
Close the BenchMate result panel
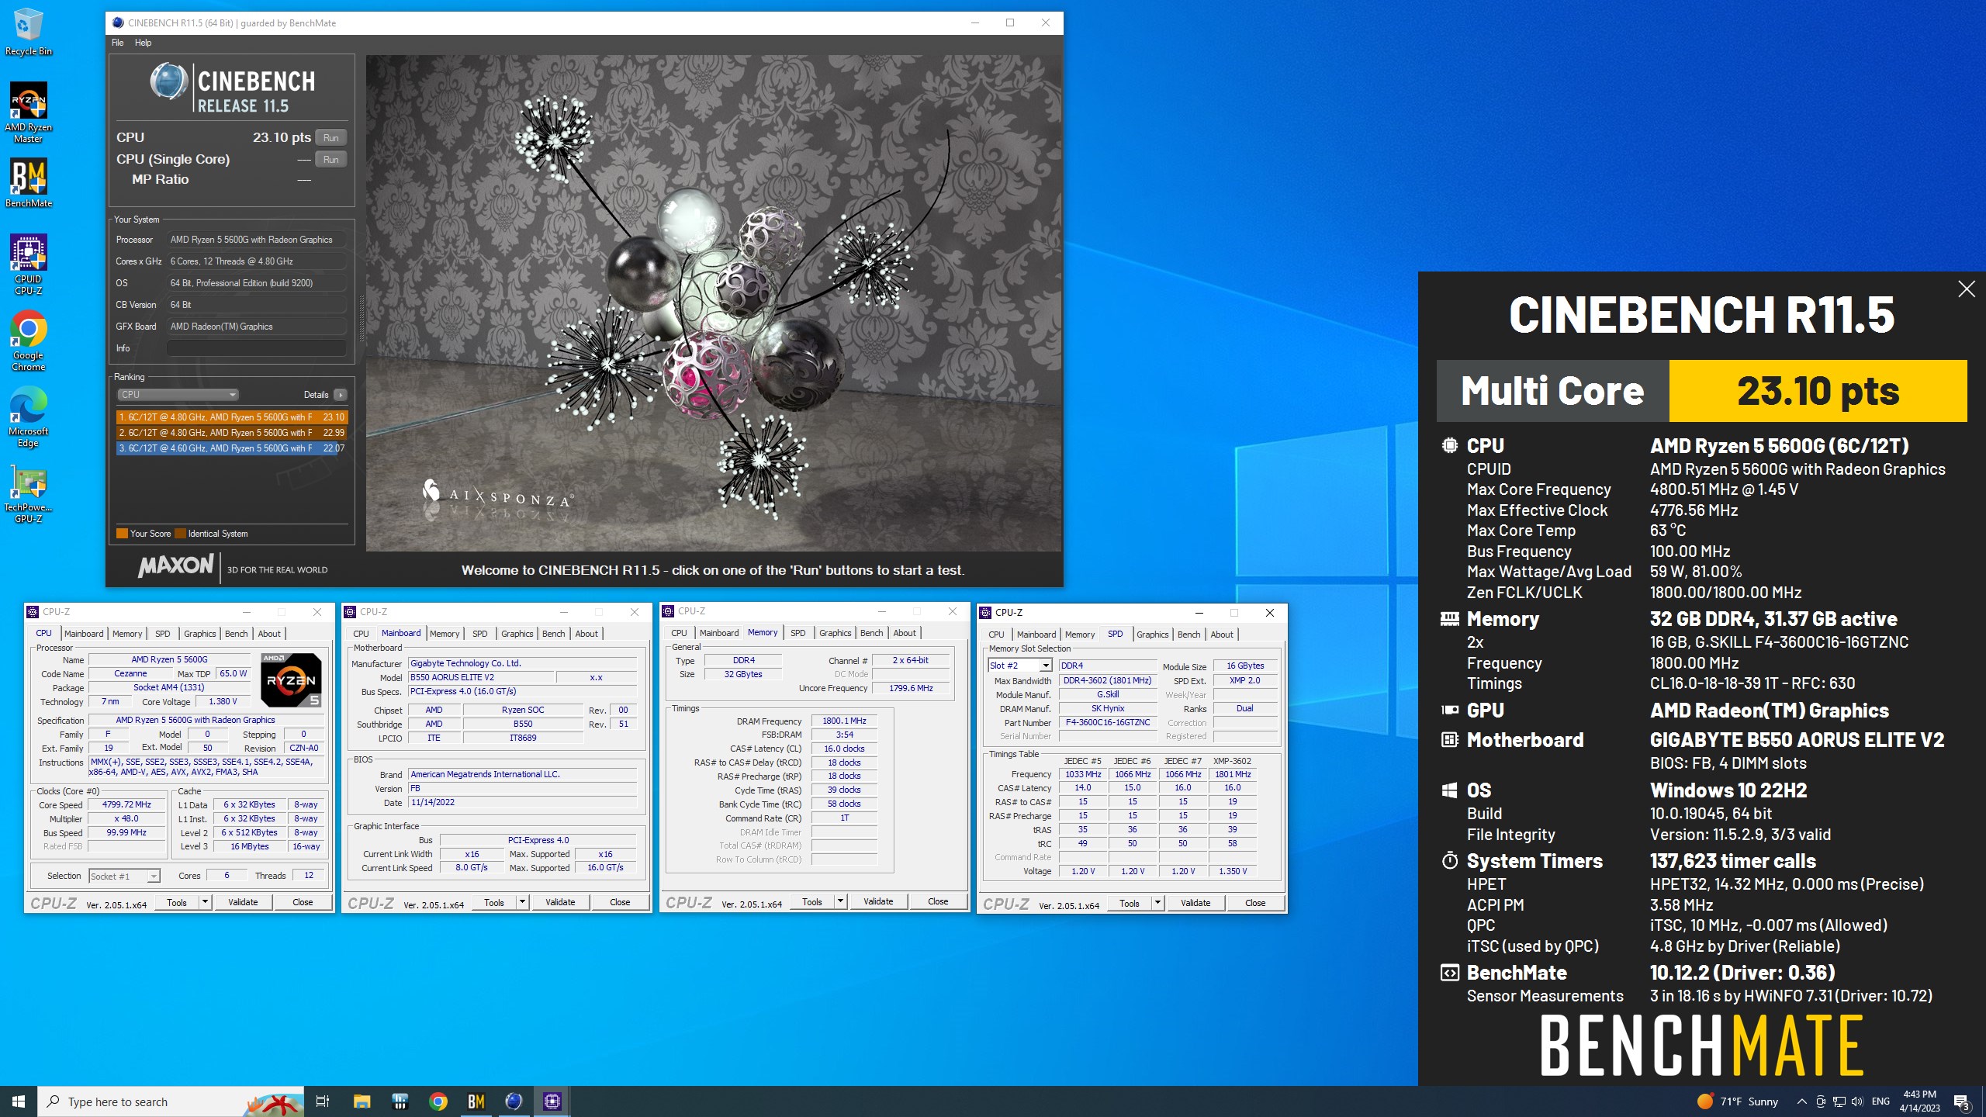point(1966,289)
